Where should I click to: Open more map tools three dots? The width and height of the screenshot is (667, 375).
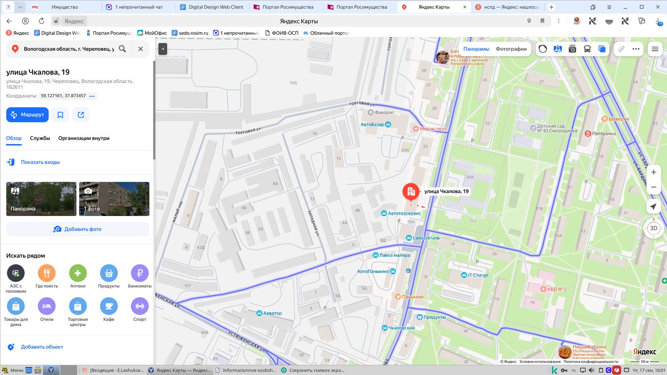(x=636, y=49)
